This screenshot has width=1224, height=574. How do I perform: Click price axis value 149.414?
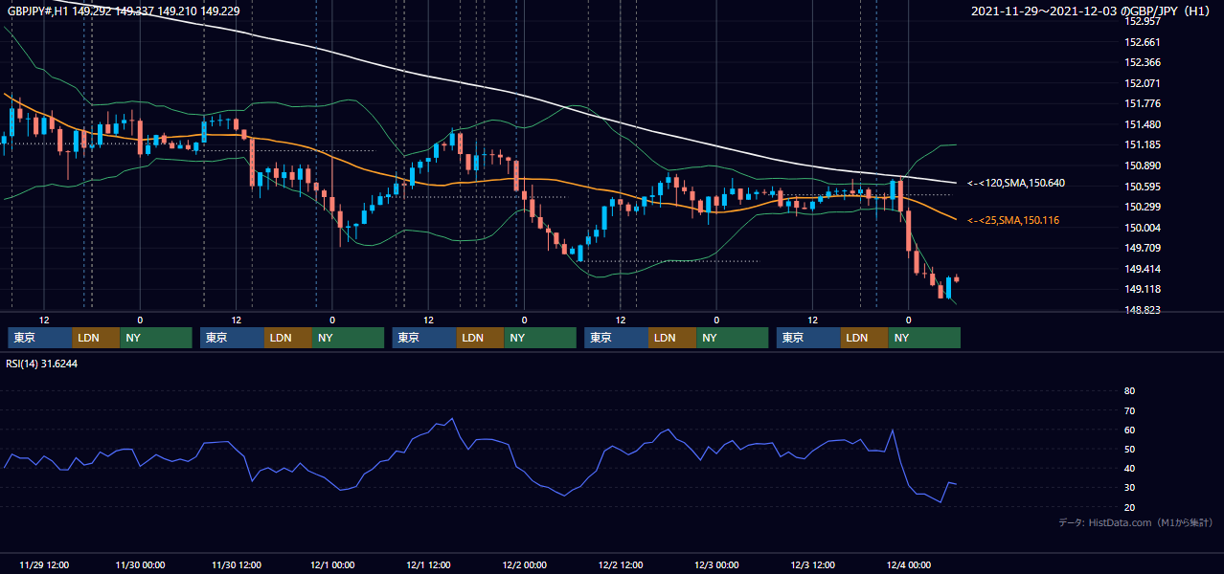(1143, 269)
